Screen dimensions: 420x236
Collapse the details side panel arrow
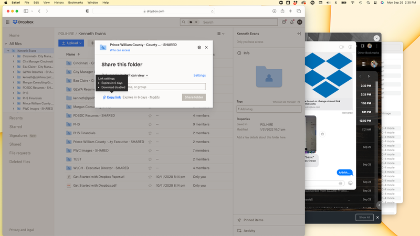(x=299, y=34)
